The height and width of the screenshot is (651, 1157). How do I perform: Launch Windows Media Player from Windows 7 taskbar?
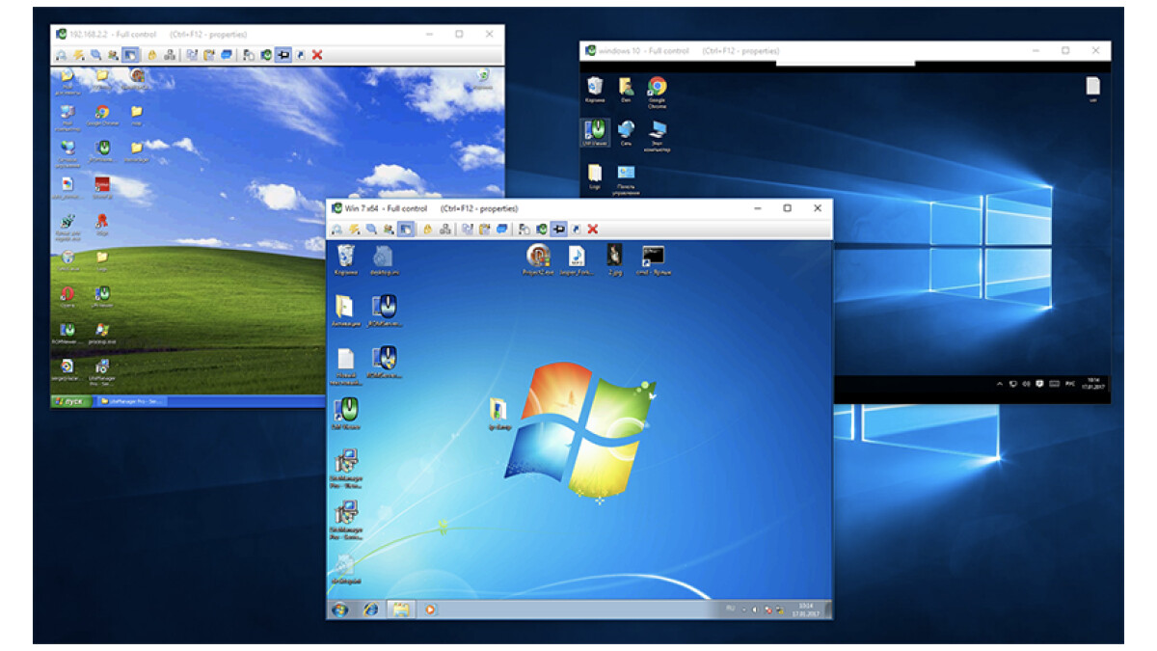click(x=430, y=610)
